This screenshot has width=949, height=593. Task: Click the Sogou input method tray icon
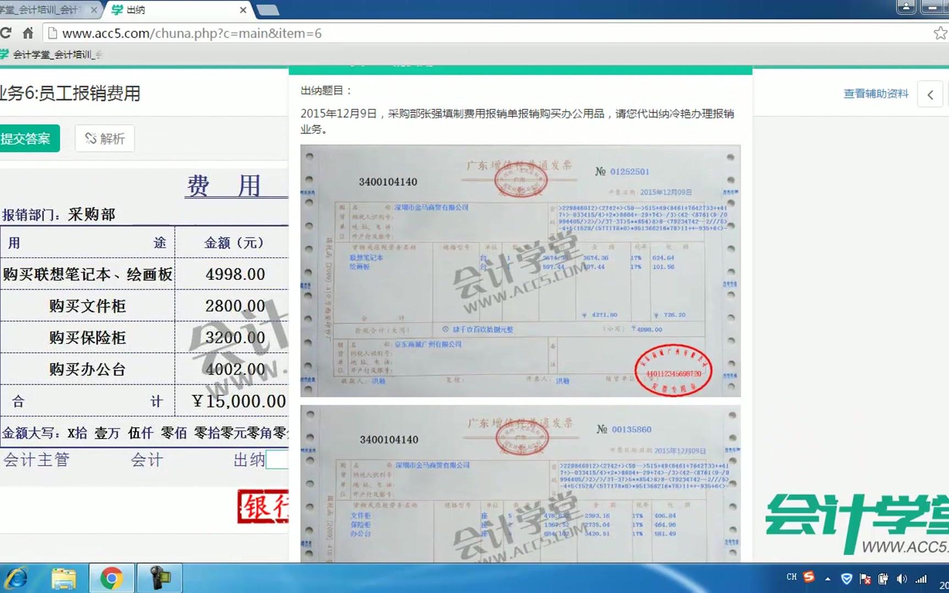(x=809, y=577)
